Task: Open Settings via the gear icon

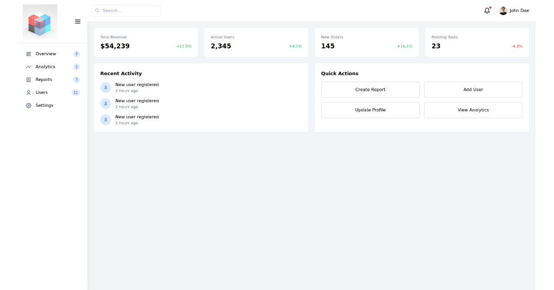Action: (28, 105)
